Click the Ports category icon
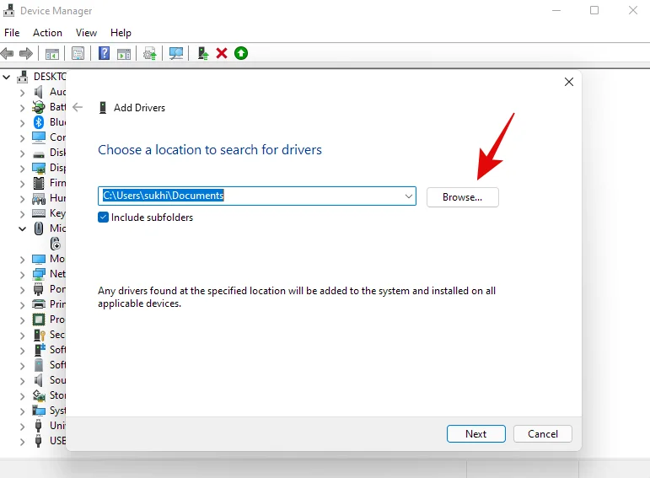 (39, 289)
